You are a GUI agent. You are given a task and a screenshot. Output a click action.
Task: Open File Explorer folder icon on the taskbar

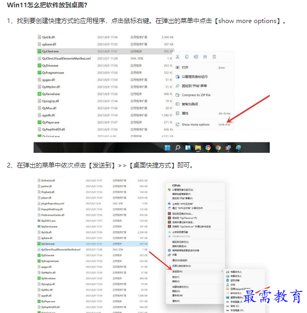point(198,148)
